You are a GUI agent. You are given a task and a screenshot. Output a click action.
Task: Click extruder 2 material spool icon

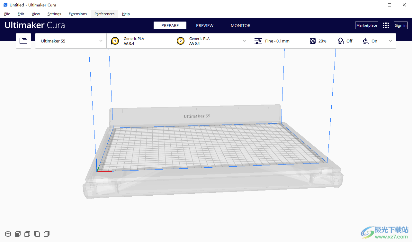(x=181, y=41)
